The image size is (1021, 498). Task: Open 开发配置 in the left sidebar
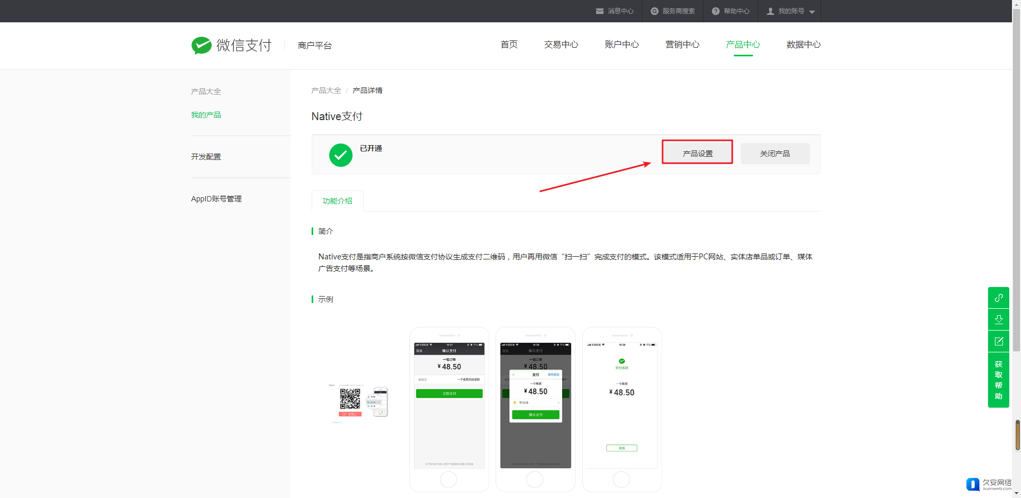coord(206,157)
